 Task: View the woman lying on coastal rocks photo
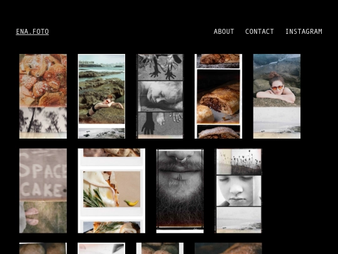tap(101, 96)
